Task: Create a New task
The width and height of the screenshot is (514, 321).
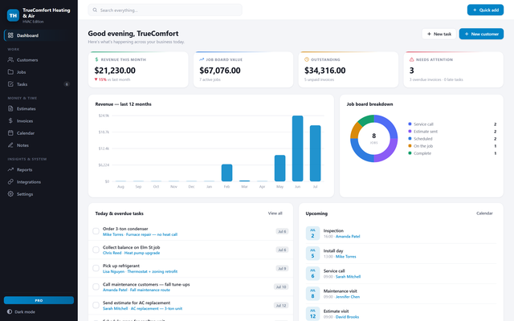Action: [x=439, y=34]
